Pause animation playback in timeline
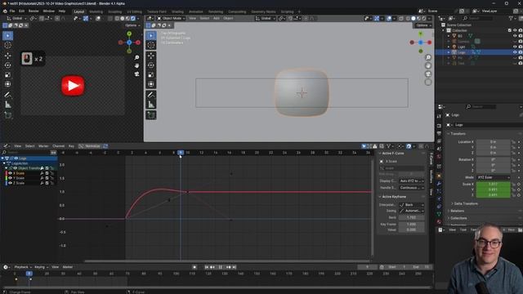The width and height of the screenshot is (523, 294). tap(220, 267)
